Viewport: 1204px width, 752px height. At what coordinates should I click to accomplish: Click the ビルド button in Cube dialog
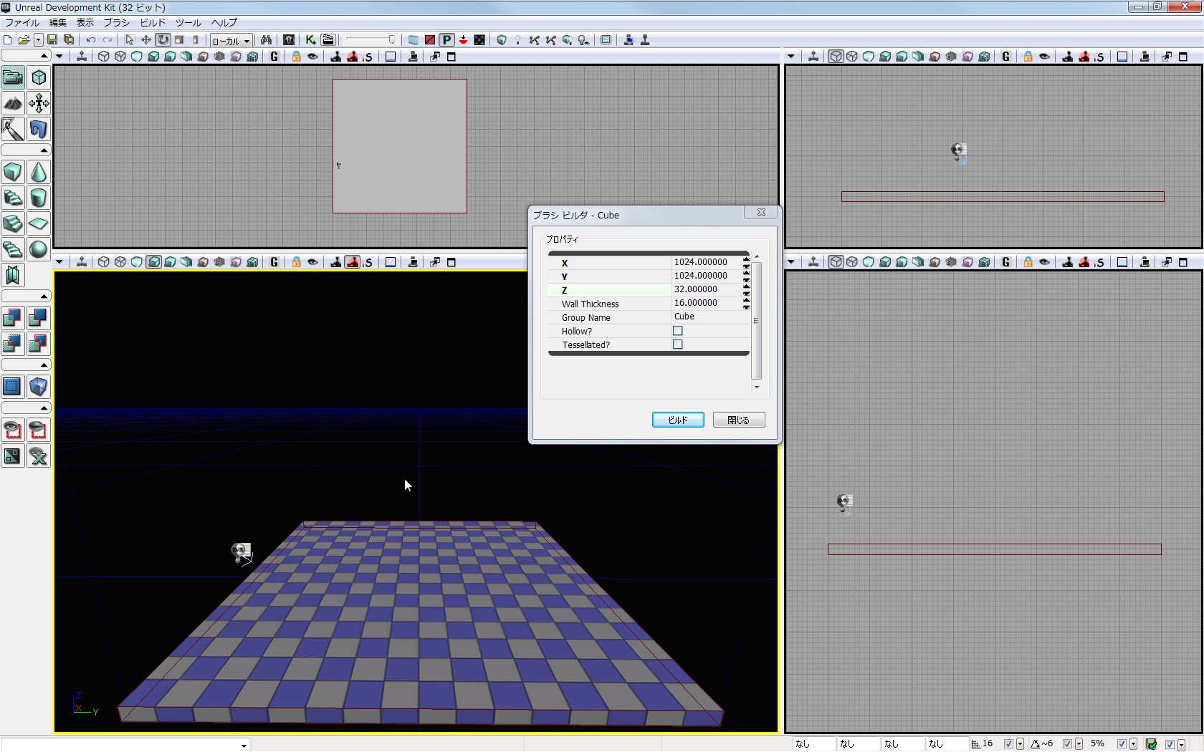click(x=677, y=420)
